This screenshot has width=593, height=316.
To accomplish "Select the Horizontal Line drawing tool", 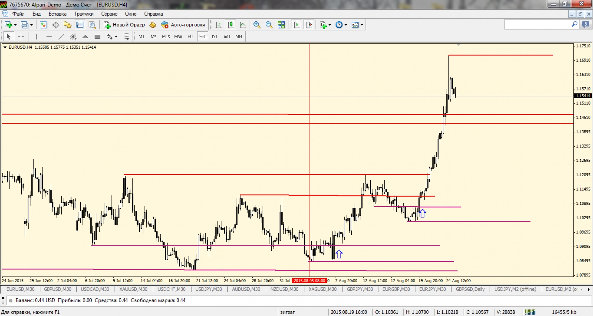I will pyautogui.click(x=49, y=37).
